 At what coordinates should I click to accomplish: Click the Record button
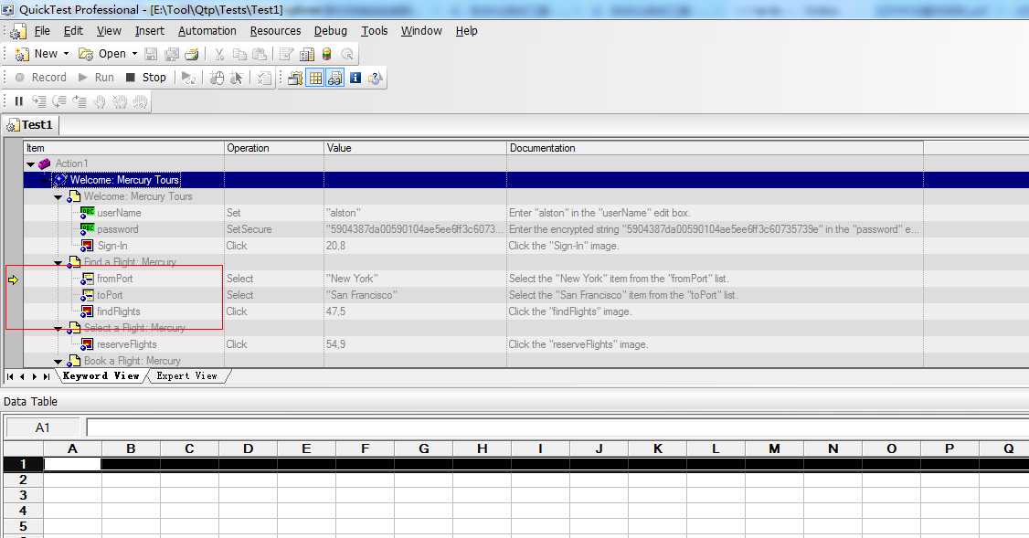[x=41, y=78]
